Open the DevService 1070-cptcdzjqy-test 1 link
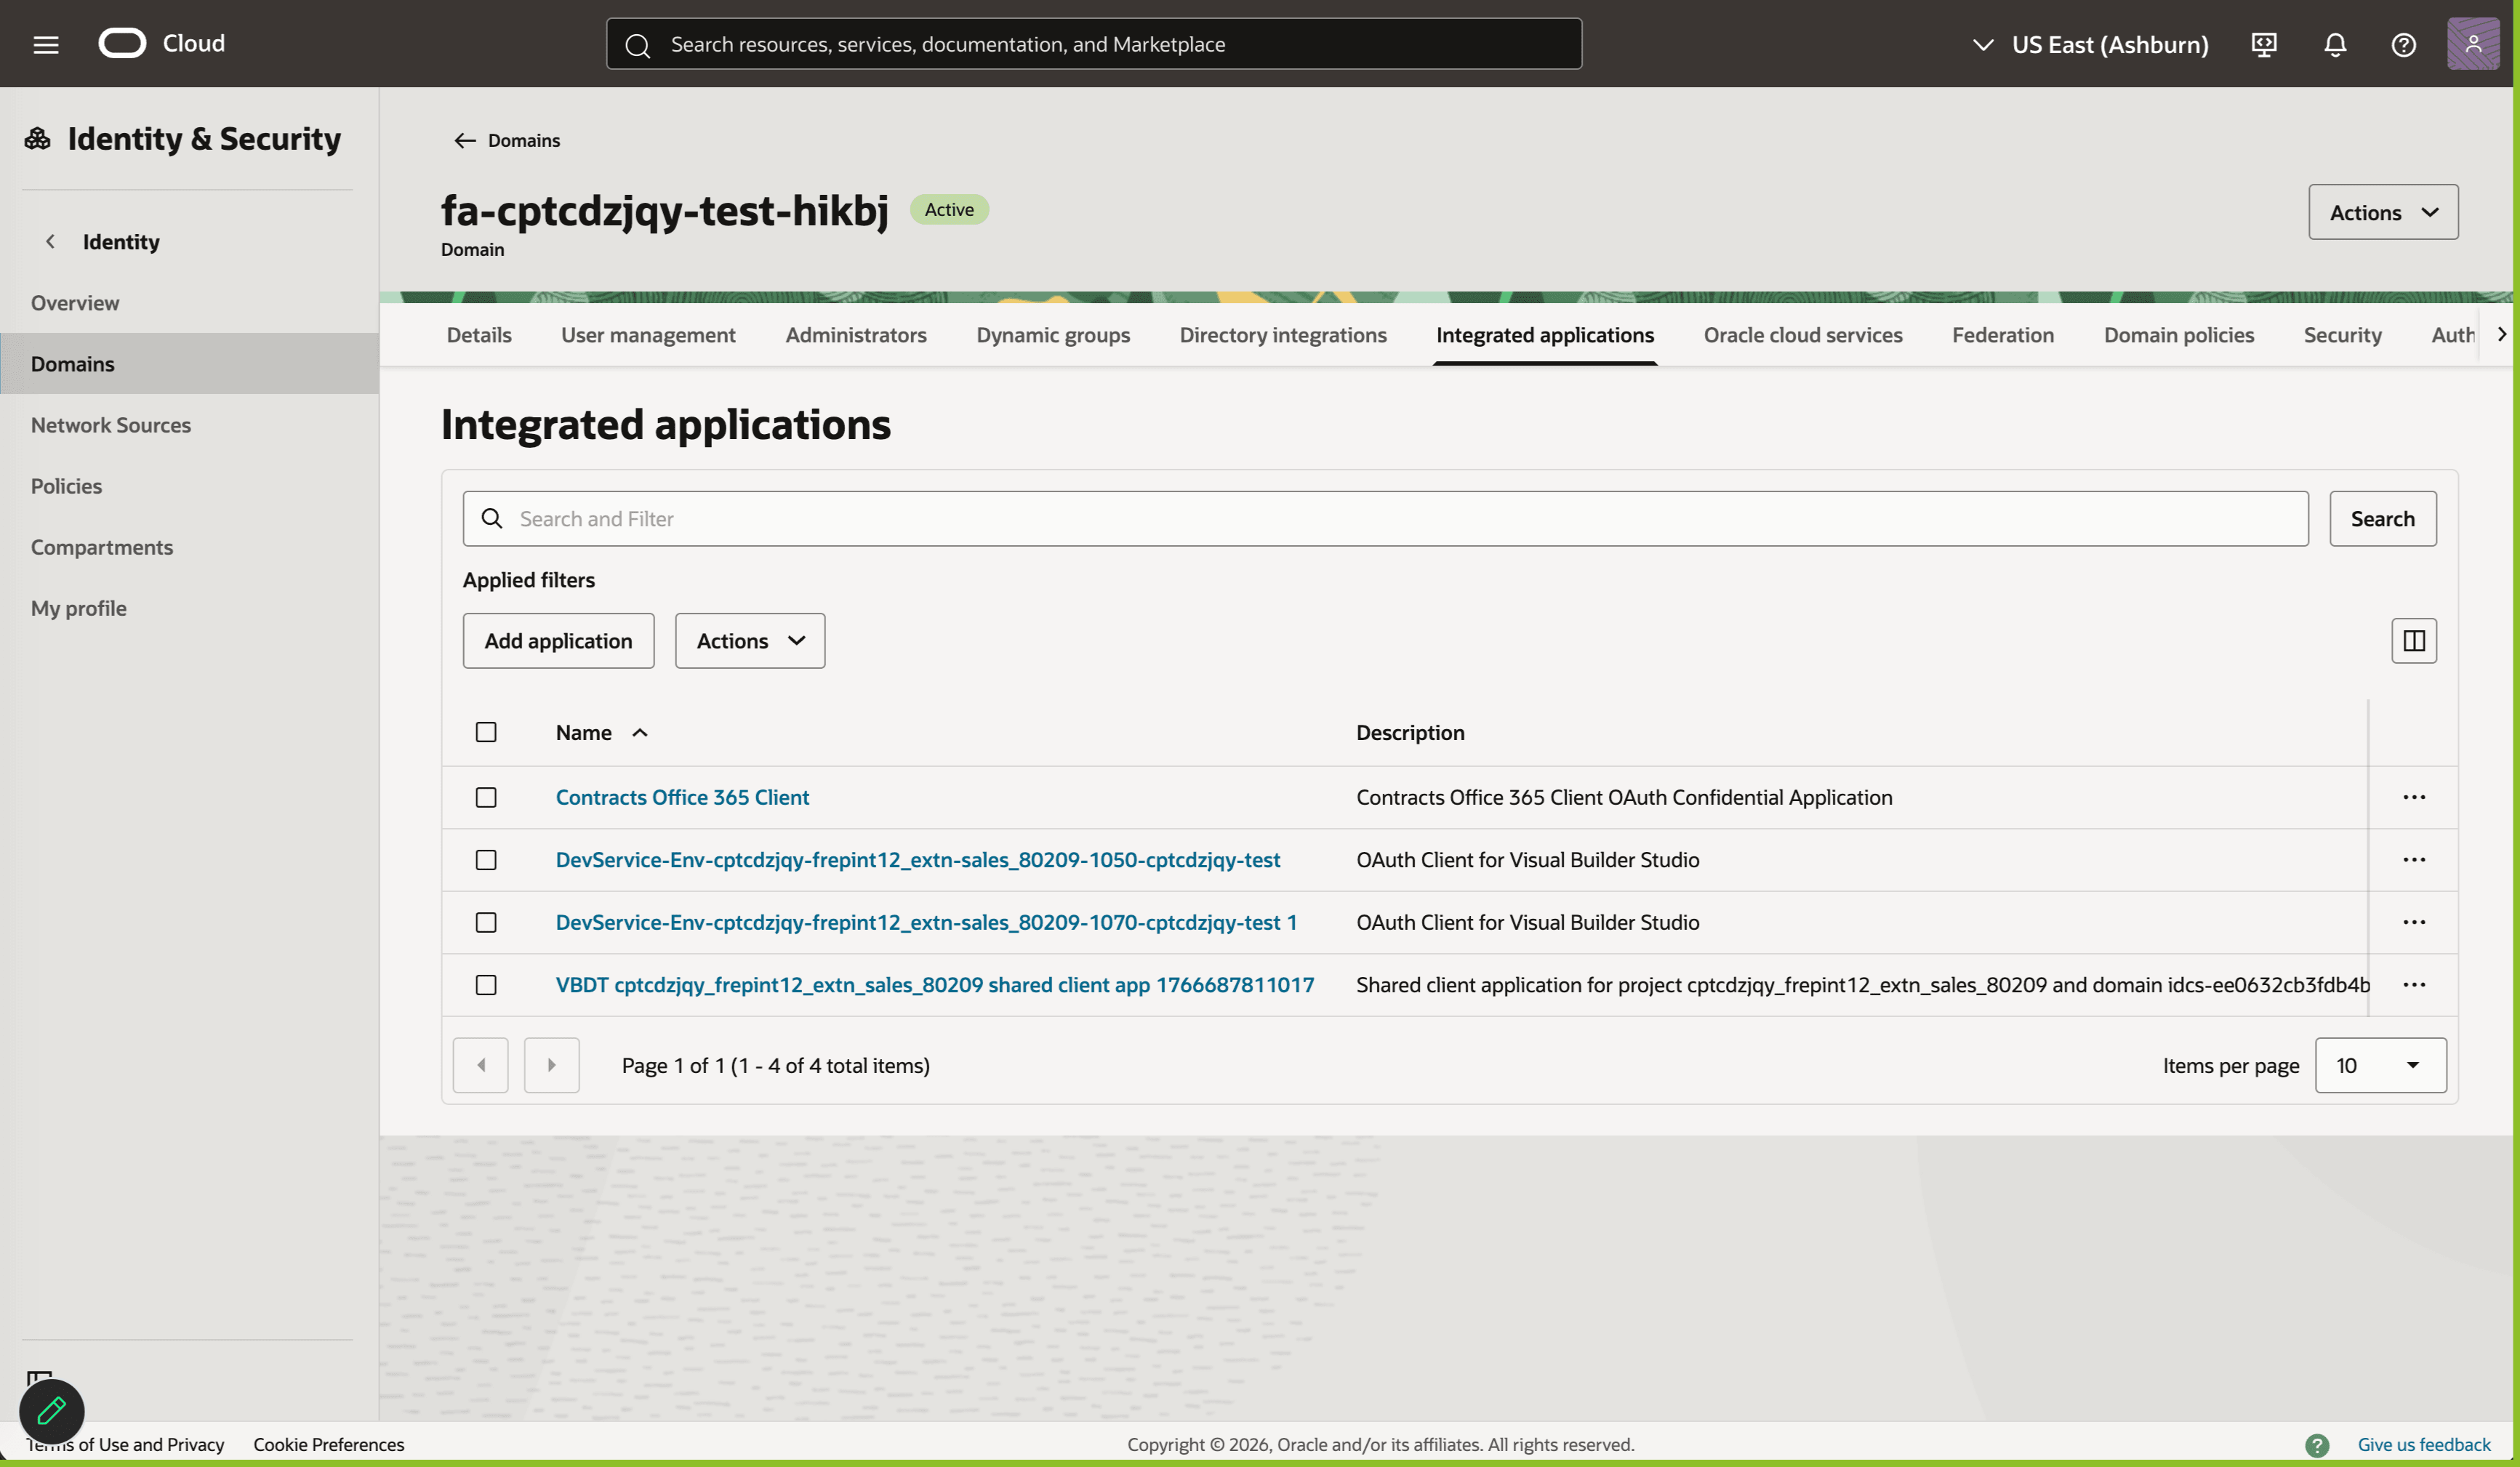Screen dimensions: 2520x1467 click(926, 922)
